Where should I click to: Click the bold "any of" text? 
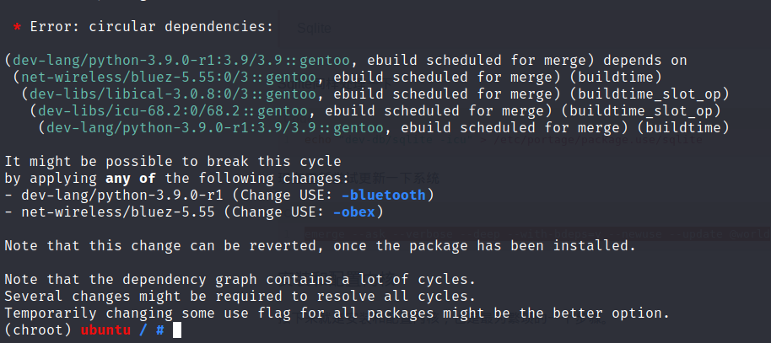[130, 179]
